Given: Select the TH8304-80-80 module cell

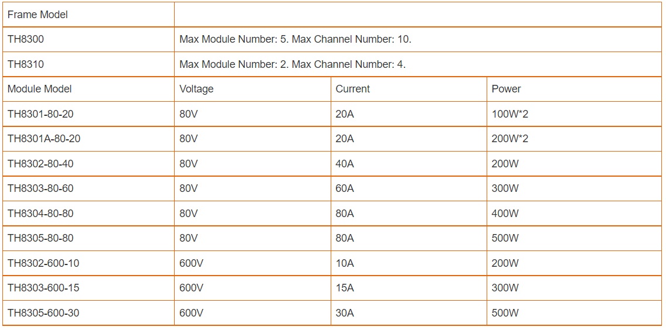Looking at the screenshot, I should (89, 214).
